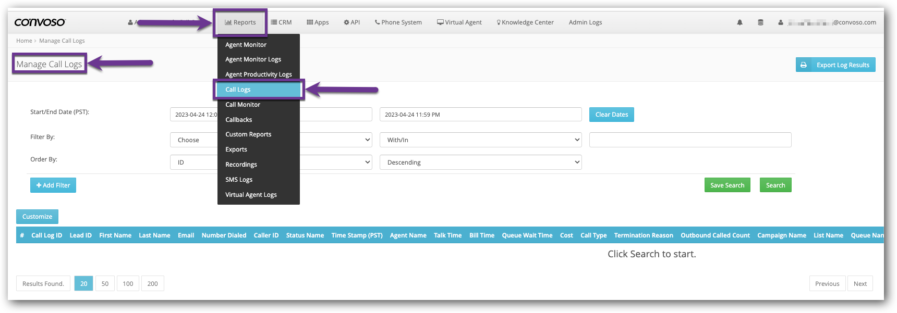Click the Export Log Results button
The height and width of the screenshot is (313, 897).
tap(835, 65)
